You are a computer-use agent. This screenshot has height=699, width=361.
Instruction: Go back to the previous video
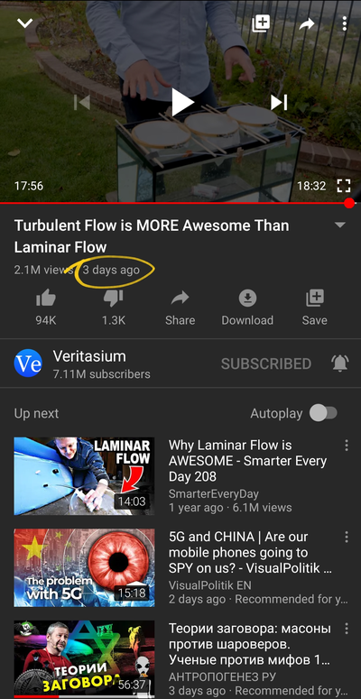click(x=82, y=103)
